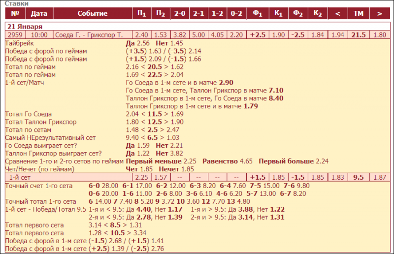394x254 pixels.
Task: Pick exact first-set total 13 at 4.80
Action: (238, 201)
